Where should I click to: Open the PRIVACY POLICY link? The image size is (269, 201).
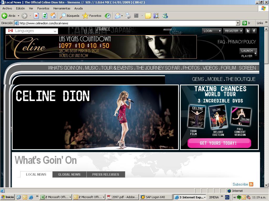242,42
